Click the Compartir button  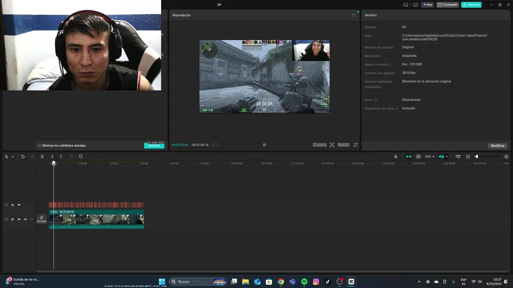click(448, 5)
